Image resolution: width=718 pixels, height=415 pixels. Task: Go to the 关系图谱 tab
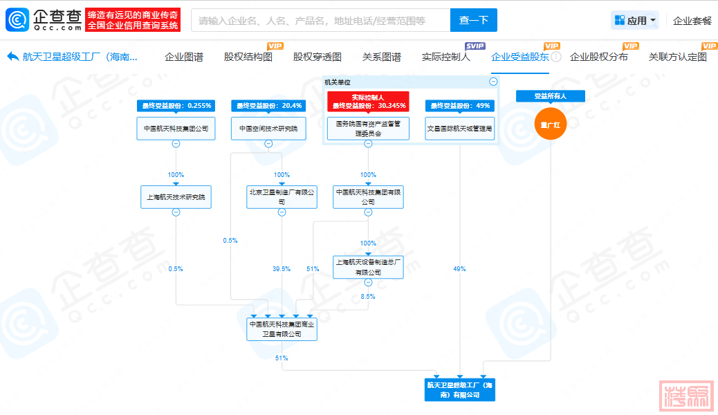click(381, 57)
